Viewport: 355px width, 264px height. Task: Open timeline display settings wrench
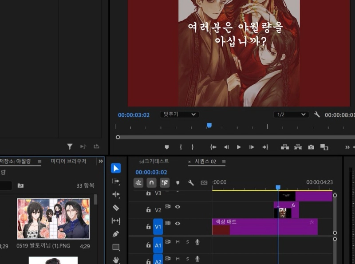pos(191,183)
